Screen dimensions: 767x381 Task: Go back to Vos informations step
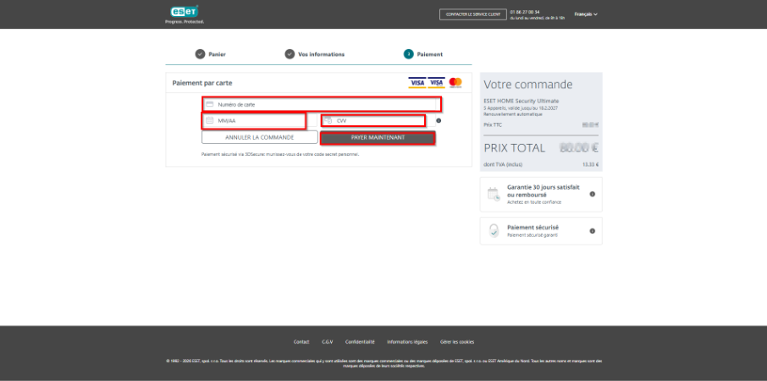click(x=322, y=54)
